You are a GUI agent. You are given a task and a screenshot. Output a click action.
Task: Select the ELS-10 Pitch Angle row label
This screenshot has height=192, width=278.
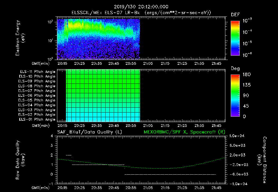37,76
